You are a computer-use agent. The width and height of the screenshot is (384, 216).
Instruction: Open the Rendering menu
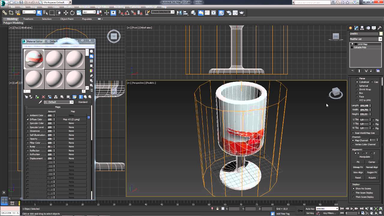click(119, 7)
